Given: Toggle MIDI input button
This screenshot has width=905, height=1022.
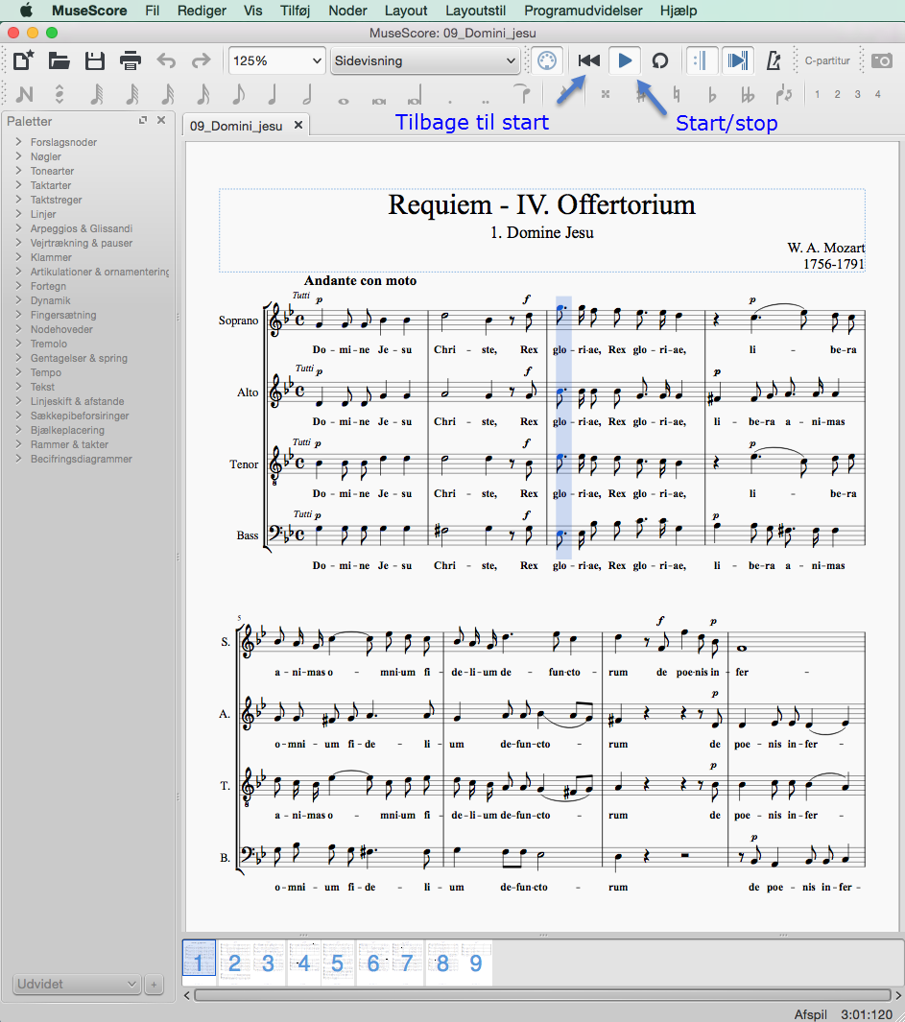Looking at the screenshot, I should [546, 60].
